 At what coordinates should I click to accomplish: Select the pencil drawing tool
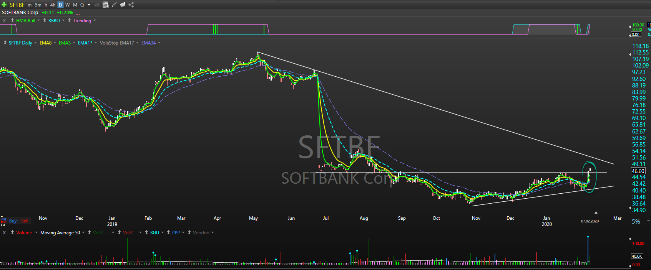click(x=114, y=5)
